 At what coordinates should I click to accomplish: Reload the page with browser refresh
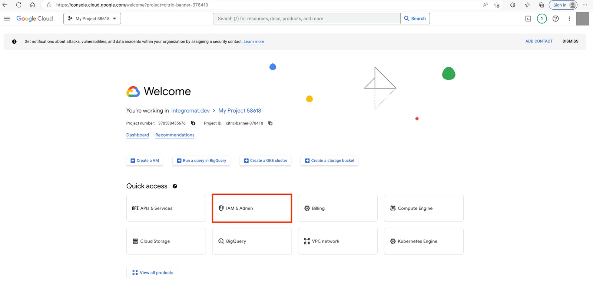(x=19, y=5)
